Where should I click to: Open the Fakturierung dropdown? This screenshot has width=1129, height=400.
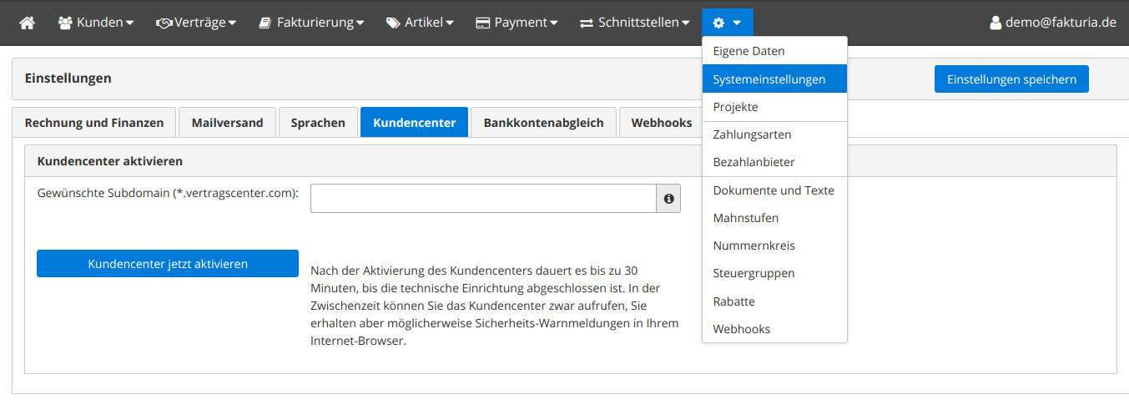310,23
